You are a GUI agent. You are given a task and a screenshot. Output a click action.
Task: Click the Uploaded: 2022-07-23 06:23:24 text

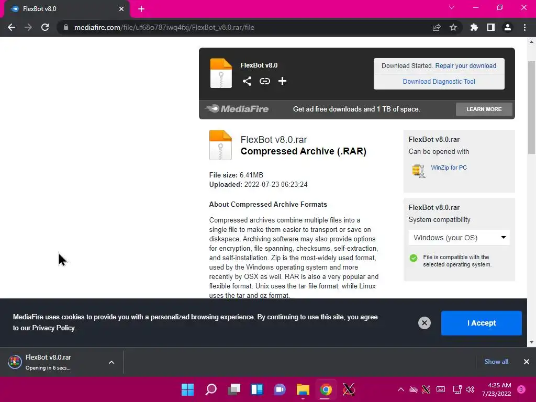[259, 185]
